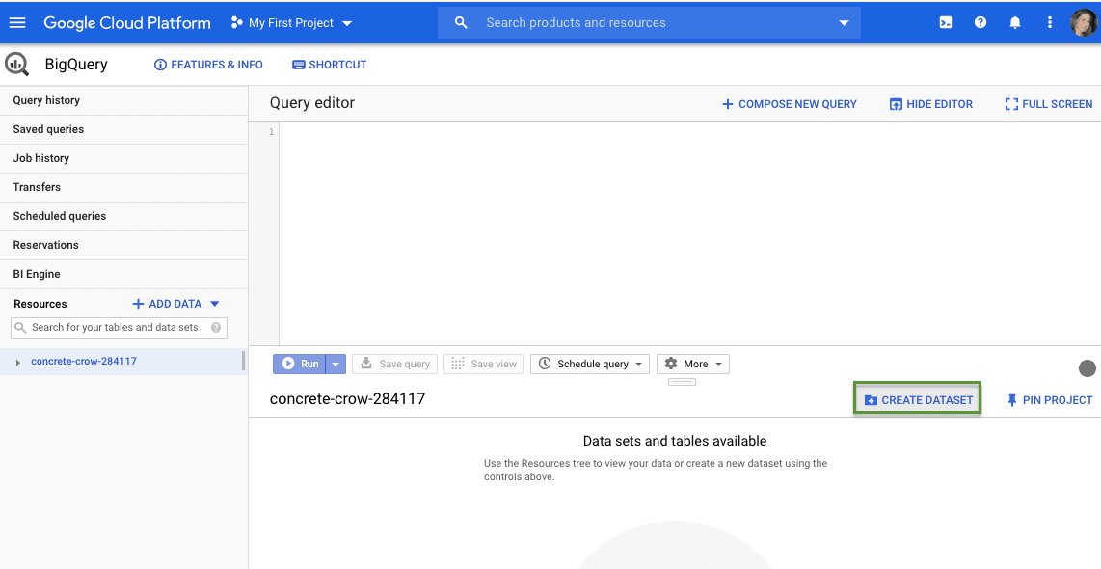Screen dimensions: 1101x569
Task: Click the Data sets and tables available heading
Action: (675, 441)
